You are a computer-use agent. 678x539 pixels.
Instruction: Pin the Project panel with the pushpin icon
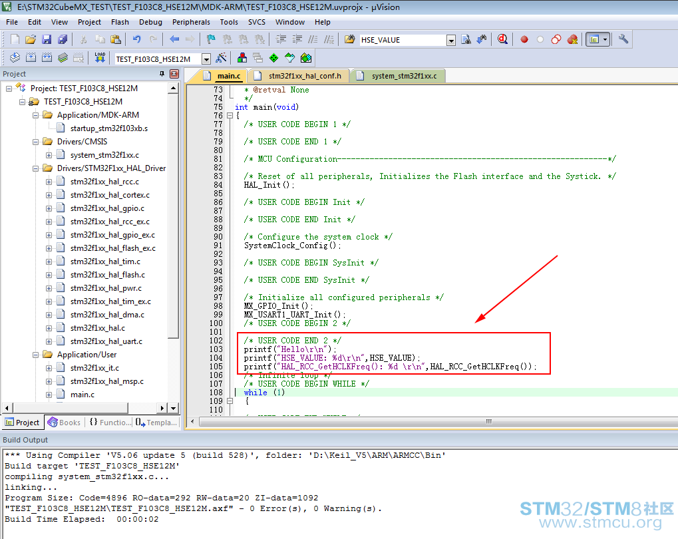tap(162, 74)
